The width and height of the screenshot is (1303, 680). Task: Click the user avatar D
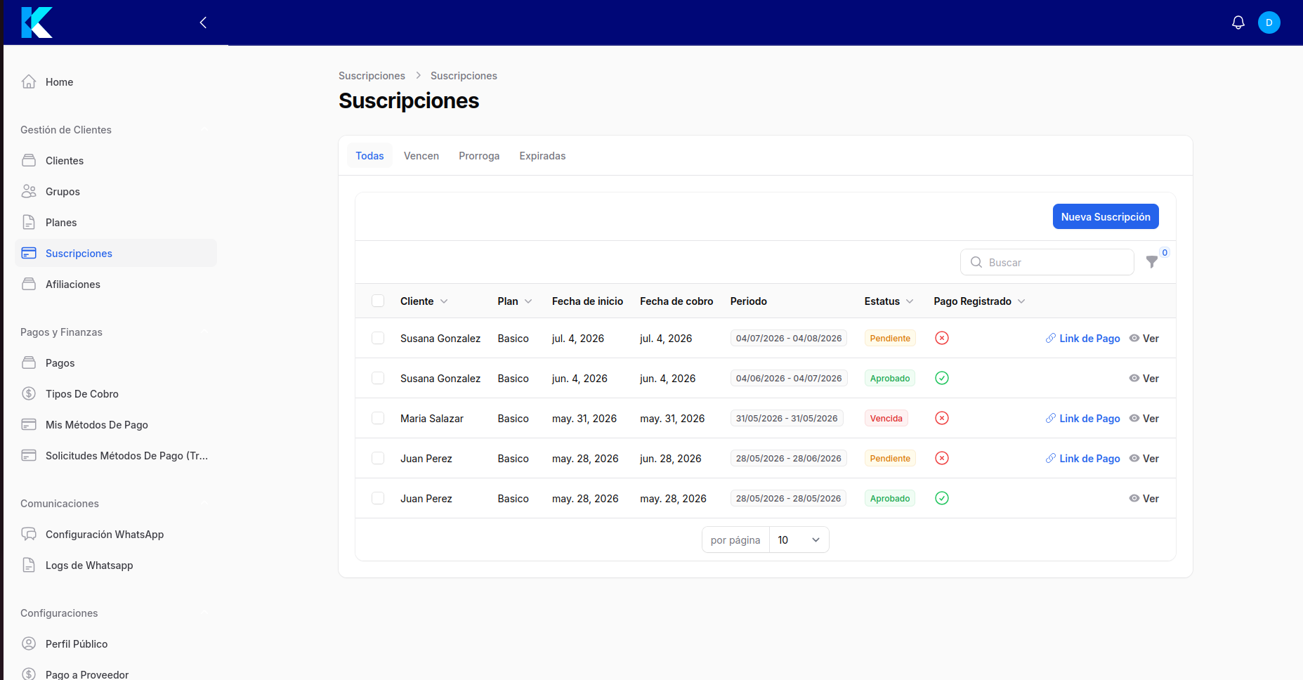[1269, 22]
